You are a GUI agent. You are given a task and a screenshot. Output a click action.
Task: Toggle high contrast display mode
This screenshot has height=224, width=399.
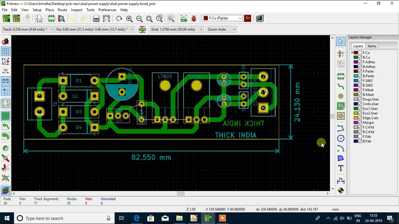coord(5,178)
